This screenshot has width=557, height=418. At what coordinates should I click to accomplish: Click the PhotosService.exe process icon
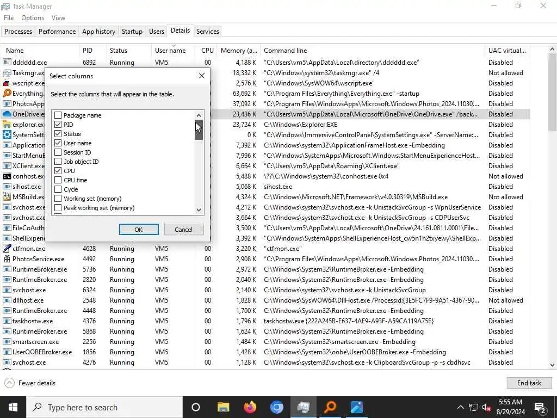click(x=7, y=259)
